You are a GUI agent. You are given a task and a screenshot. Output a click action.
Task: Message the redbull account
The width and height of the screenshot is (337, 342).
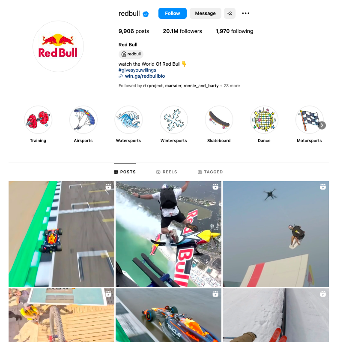click(x=205, y=13)
